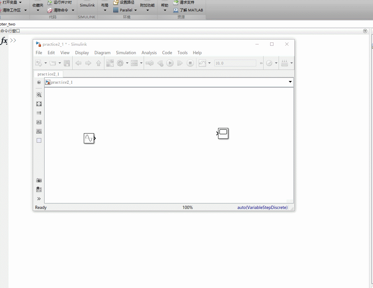Open the Model Explorer icon
Image resolution: width=373 pixels, height=288 pixels.
click(134, 63)
